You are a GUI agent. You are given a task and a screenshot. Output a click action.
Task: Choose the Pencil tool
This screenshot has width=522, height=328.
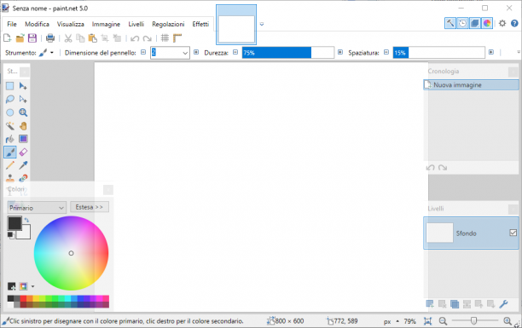coord(10,165)
